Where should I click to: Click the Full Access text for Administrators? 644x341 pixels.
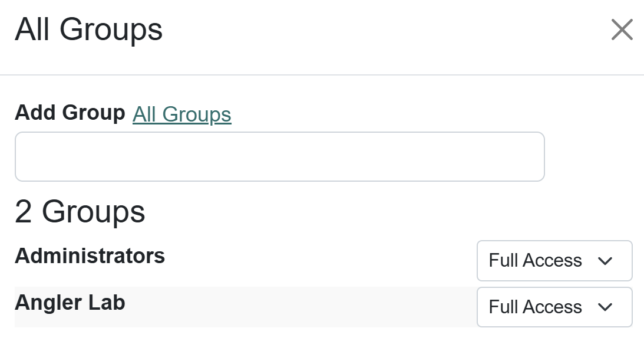click(x=535, y=261)
